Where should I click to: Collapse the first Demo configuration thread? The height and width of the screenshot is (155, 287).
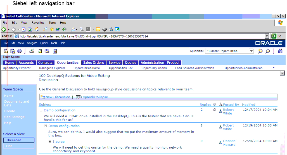coord(41,110)
